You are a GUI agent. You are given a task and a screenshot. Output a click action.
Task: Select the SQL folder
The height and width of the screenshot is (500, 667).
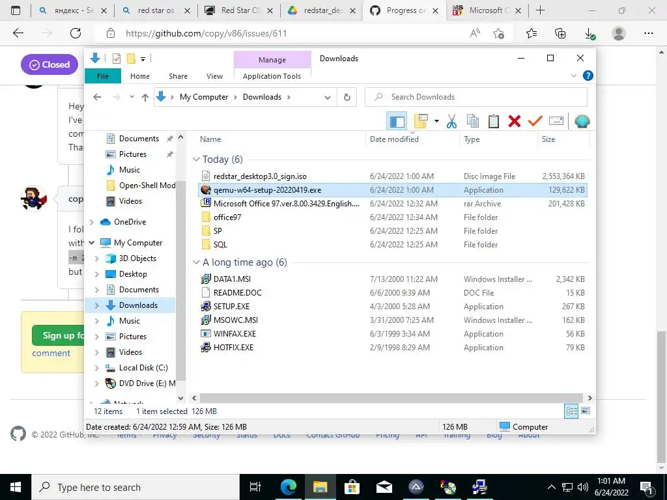click(220, 245)
